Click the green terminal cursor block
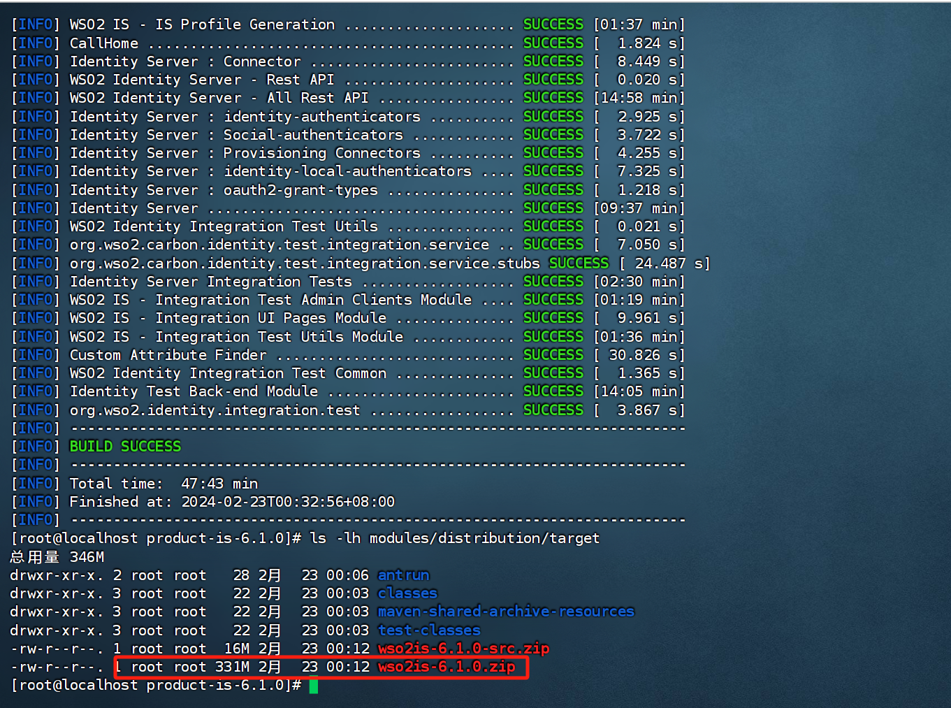Viewport: 951px width, 708px height. [x=314, y=686]
